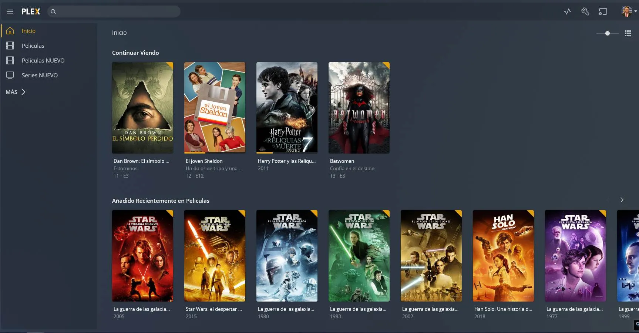Open the Cast to device icon
Screen dimensions: 639x333
point(603,11)
